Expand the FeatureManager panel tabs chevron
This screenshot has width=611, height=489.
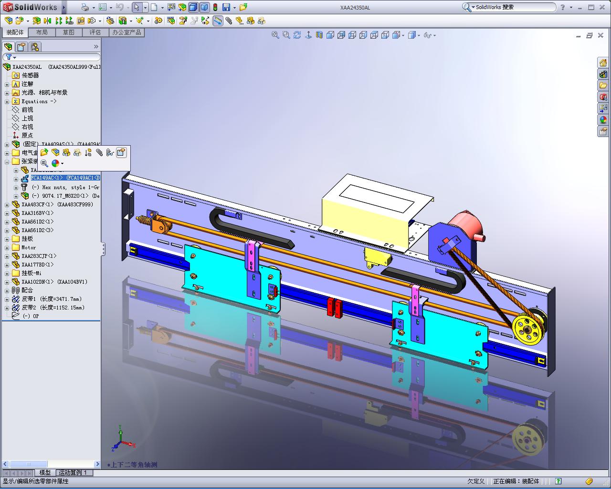[96, 46]
